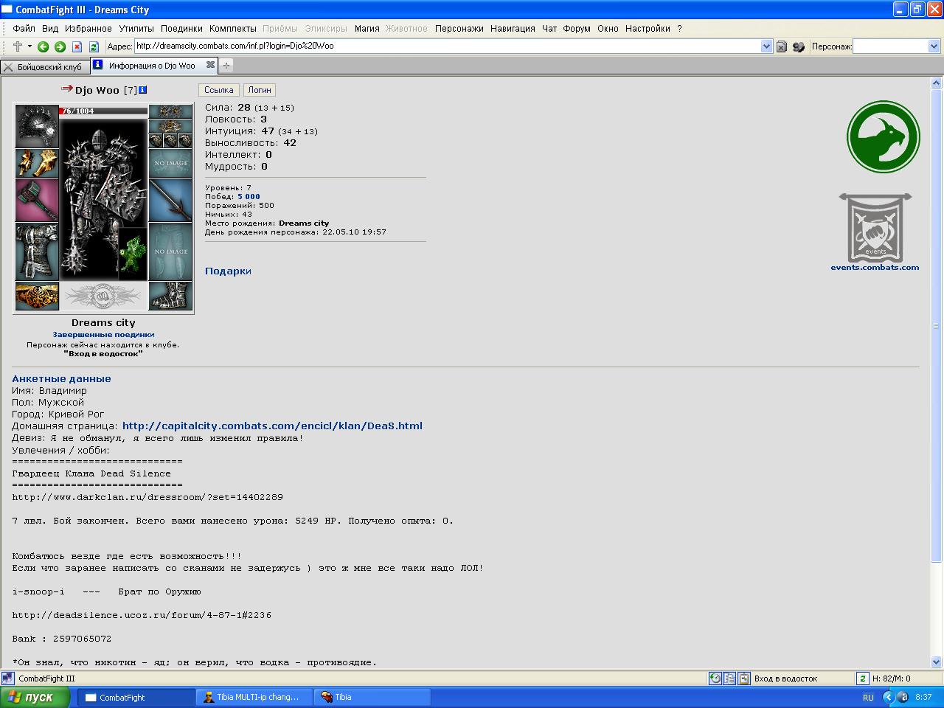Open the Dead Silence clan homepage link
Viewport: 944px width, 708px height.
(272, 426)
